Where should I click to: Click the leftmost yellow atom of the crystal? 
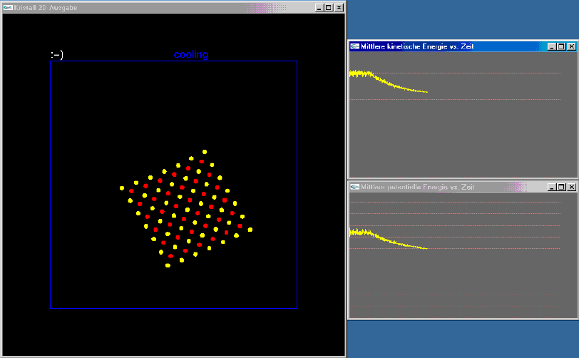[122, 188]
